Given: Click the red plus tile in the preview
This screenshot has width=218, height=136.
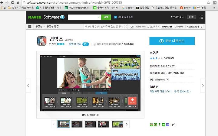Looking at the screenshot, I should click(132, 101).
